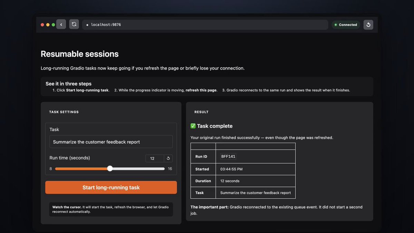Viewport: 414px width, 233px height.
Task: Focus the Task text box
Action: 111,142
